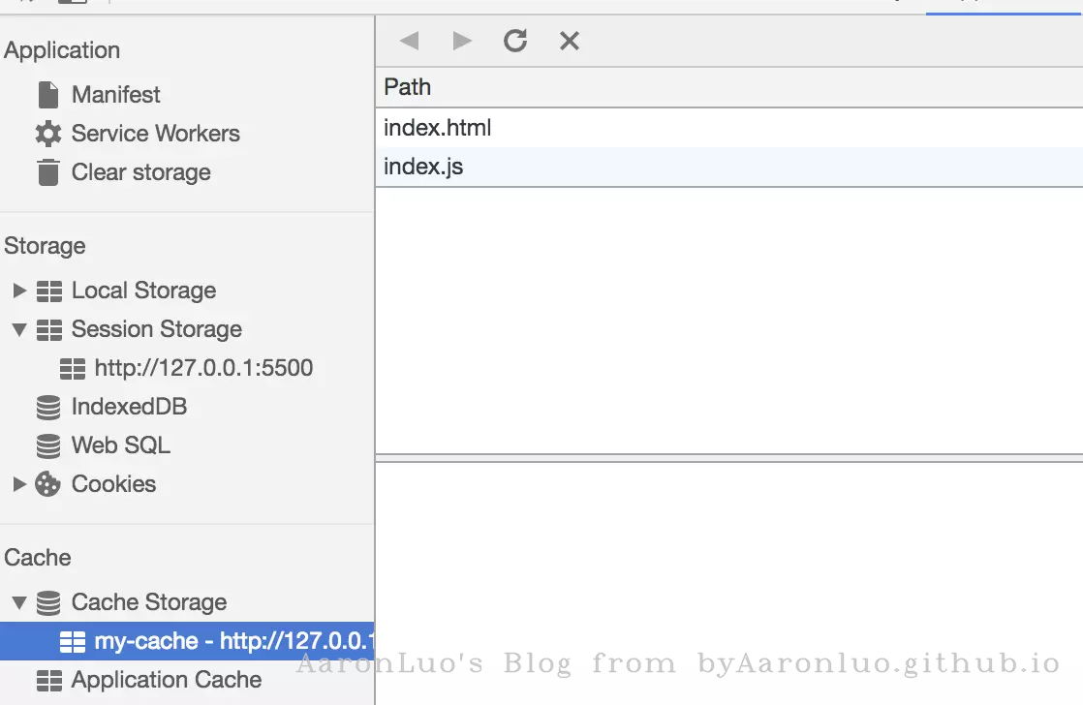Open Application Cache in the sidebar

[166, 680]
